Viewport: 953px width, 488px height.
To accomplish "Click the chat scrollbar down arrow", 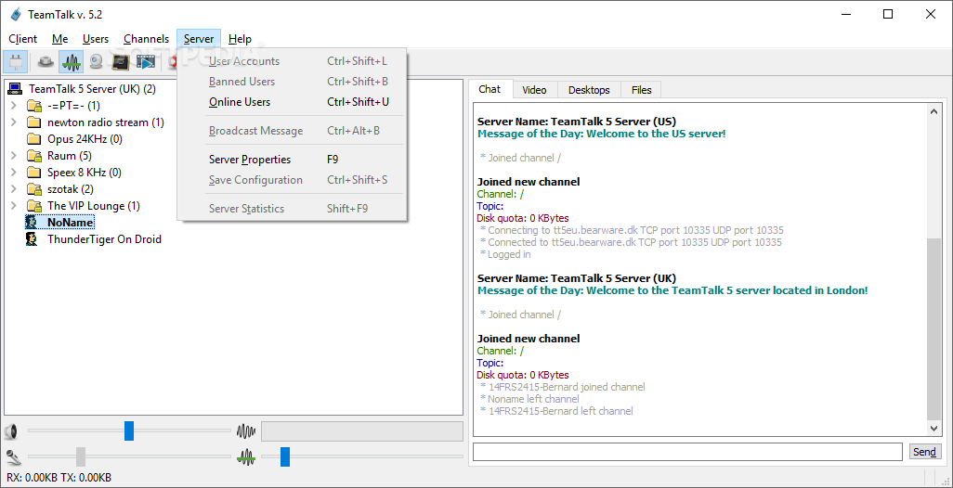I will tap(934, 429).
